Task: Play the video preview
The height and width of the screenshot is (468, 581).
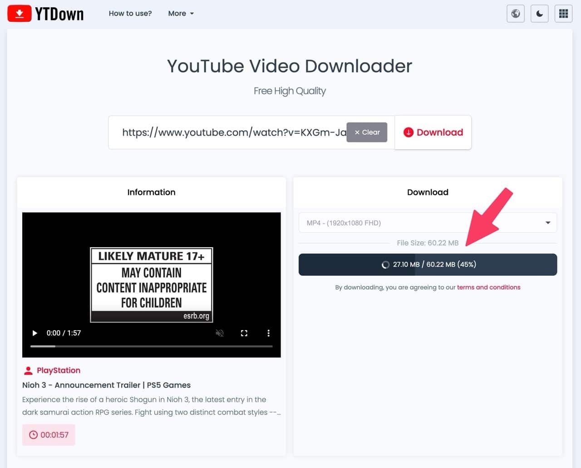Action: click(34, 333)
